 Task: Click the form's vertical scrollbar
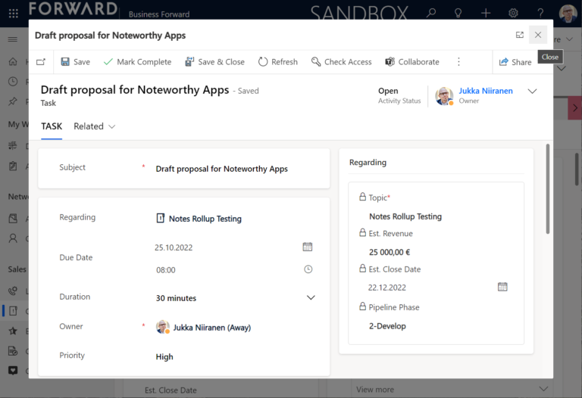click(x=547, y=189)
